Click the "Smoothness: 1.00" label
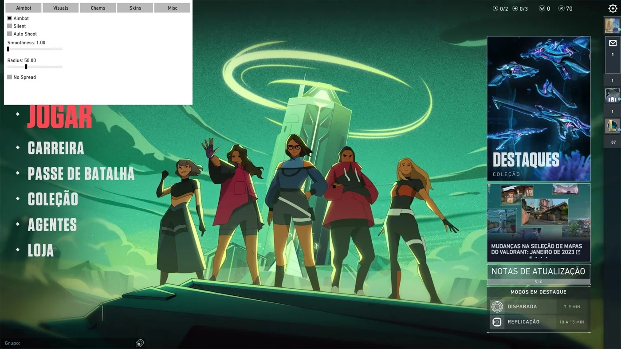621x349 pixels. click(26, 43)
